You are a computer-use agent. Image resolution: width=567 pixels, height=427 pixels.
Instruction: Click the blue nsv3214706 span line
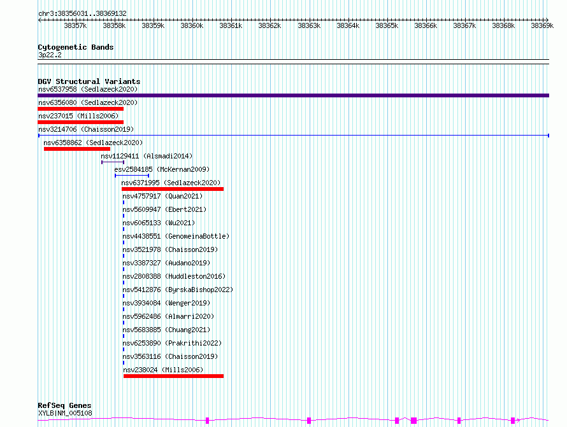[293, 136]
